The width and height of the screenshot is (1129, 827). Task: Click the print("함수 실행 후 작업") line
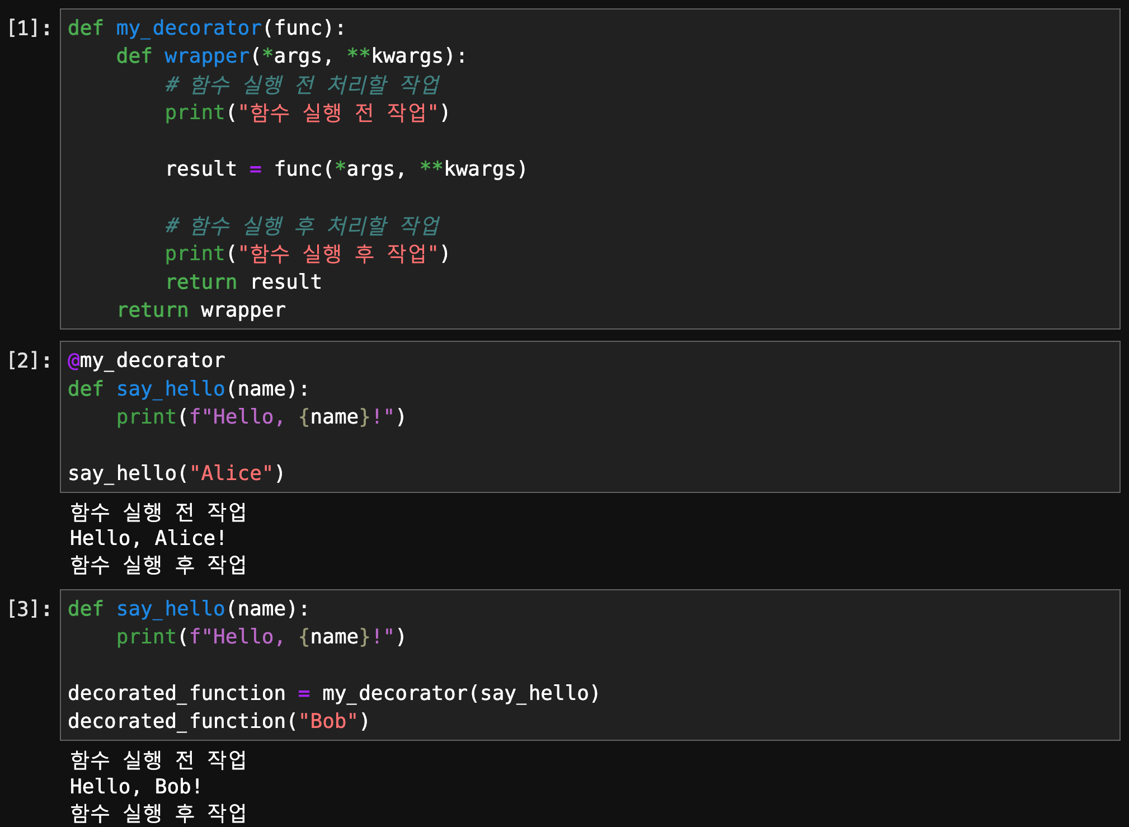click(x=307, y=254)
